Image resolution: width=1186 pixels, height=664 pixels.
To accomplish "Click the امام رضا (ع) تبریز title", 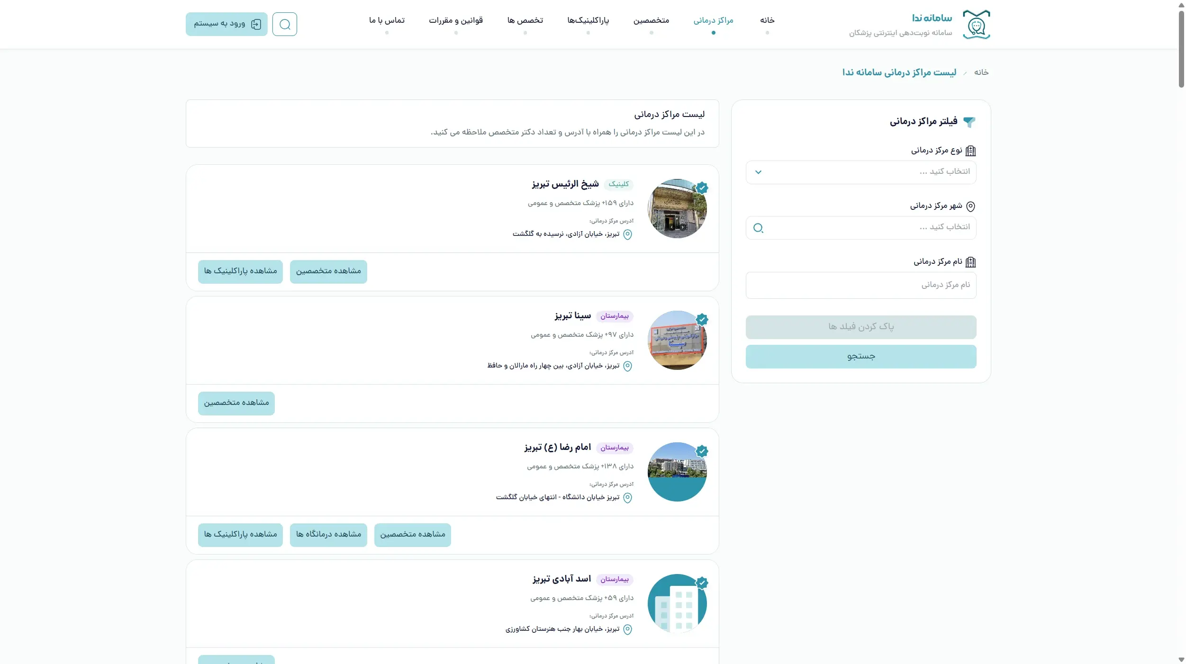I will [x=558, y=448].
